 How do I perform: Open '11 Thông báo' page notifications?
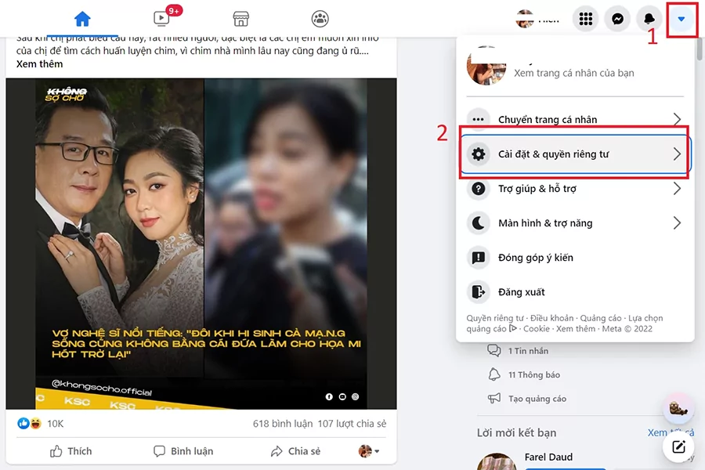pyautogui.click(x=533, y=374)
